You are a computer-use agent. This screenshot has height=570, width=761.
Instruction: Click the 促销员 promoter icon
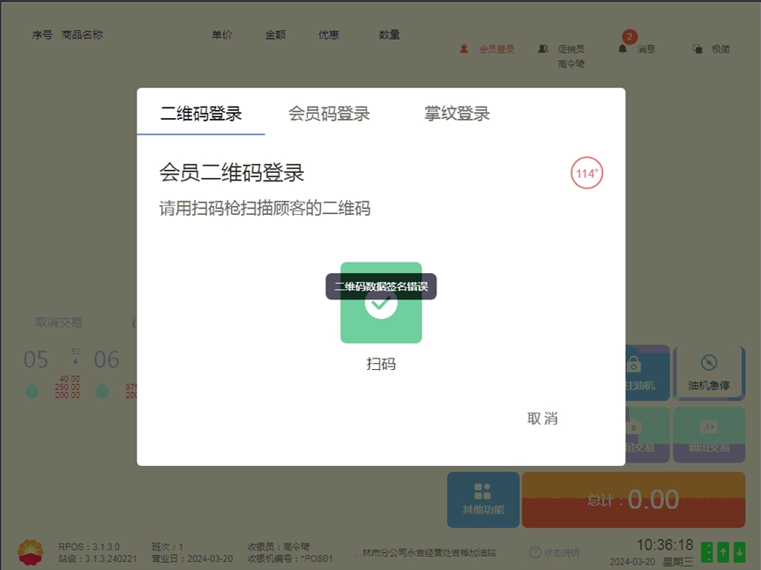(543, 49)
